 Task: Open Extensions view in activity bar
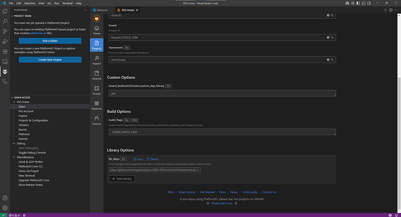coord(5,51)
